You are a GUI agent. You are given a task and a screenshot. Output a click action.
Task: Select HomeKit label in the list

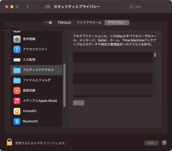click(30, 111)
